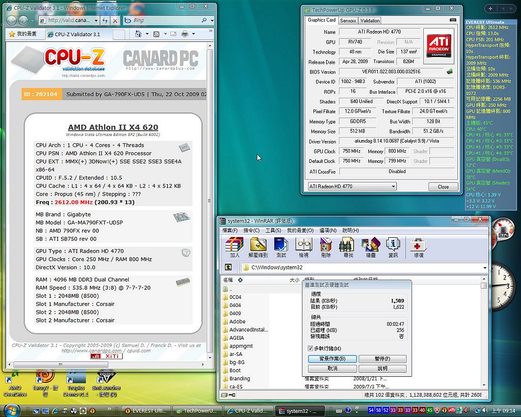The width and height of the screenshot is (521, 417).
Task: Open the WinRAR Wizard (精靈) icon
Action: pyautogui.click(x=370, y=247)
